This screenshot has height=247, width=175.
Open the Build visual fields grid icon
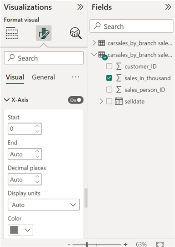(x=12, y=33)
